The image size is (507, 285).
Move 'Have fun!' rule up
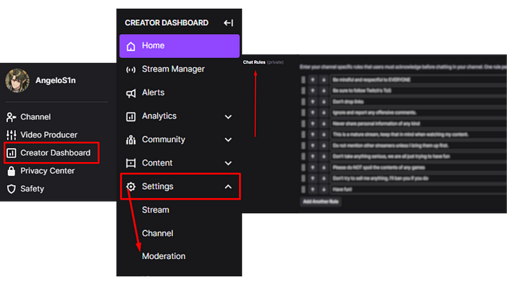(313, 190)
